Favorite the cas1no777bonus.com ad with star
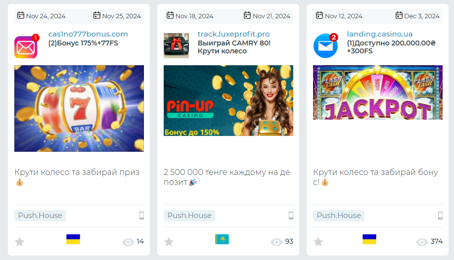 pyautogui.click(x=19, y=242)
